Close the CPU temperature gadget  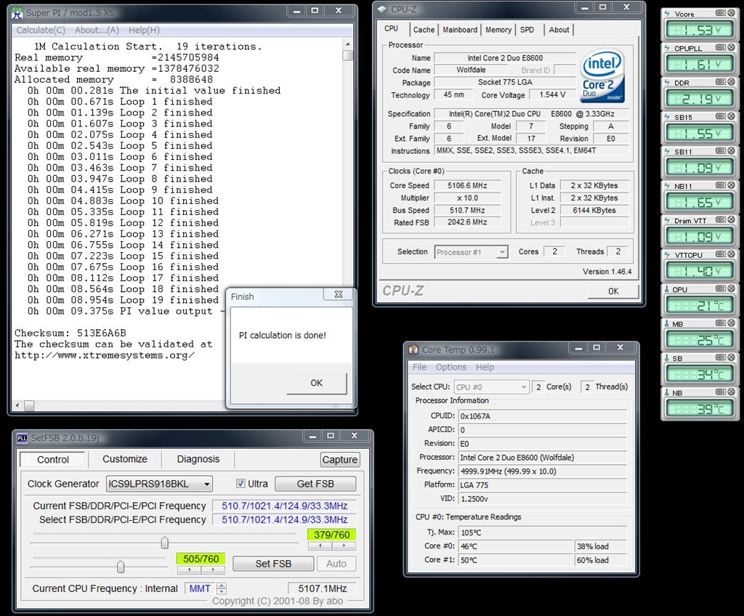tap(730, 289)
